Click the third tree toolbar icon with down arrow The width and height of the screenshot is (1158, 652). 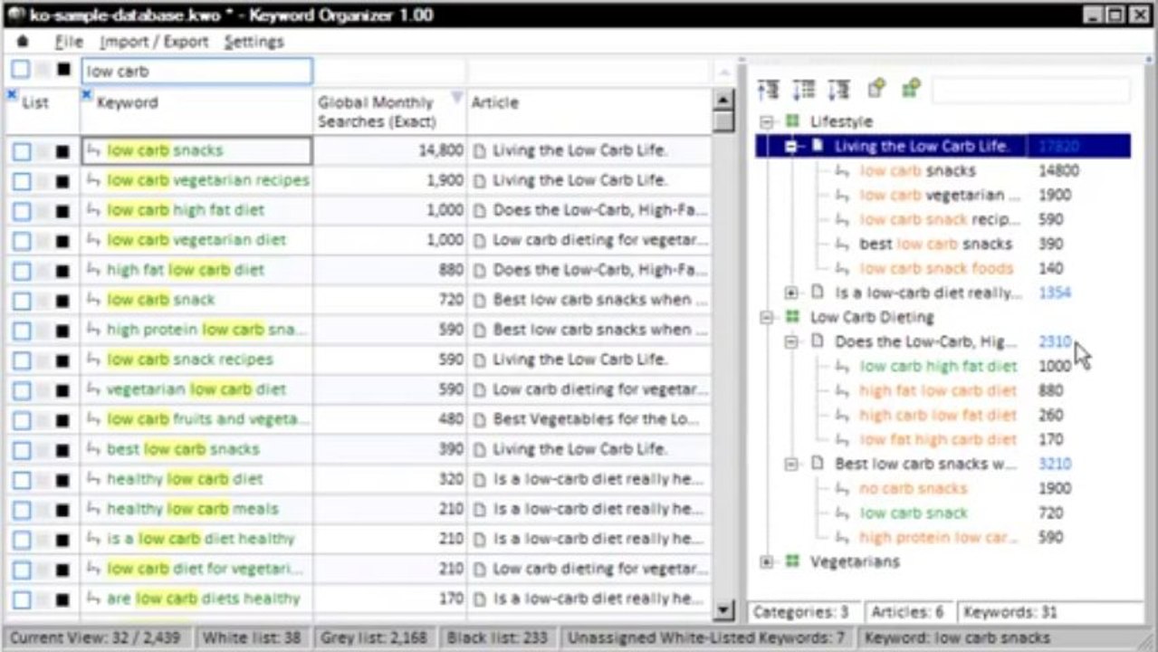point(838,89)
